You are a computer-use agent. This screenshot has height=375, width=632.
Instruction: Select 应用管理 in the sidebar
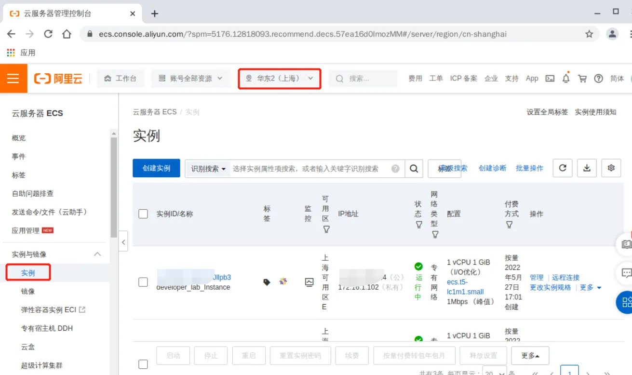coord(26,230)
